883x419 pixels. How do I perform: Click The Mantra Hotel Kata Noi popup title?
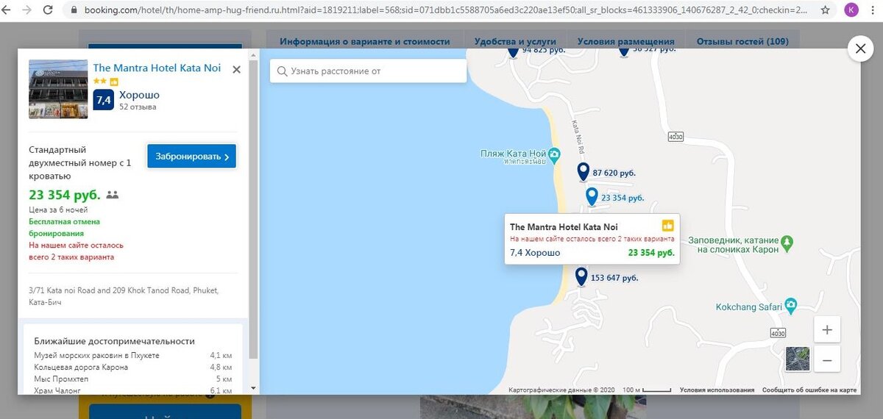tap(564, 227)
